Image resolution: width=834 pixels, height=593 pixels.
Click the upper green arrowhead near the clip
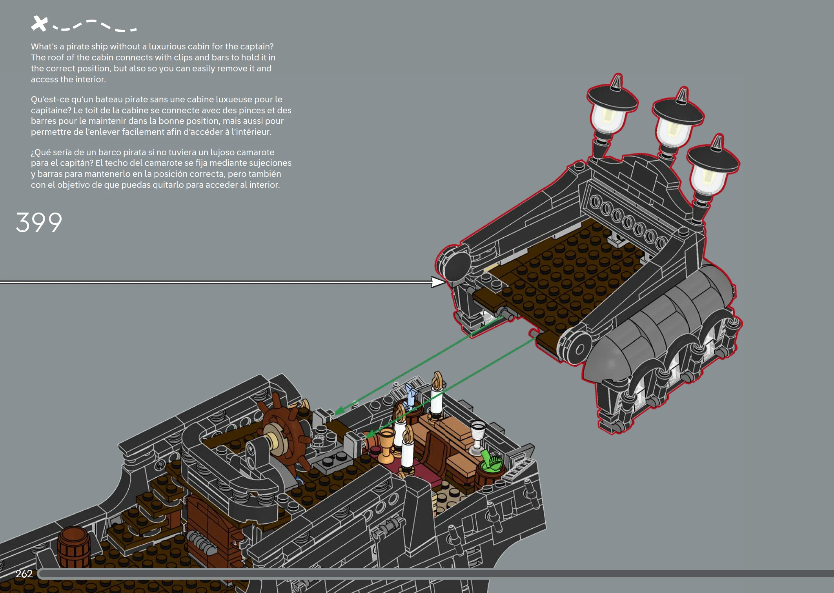tap(339, 410)
